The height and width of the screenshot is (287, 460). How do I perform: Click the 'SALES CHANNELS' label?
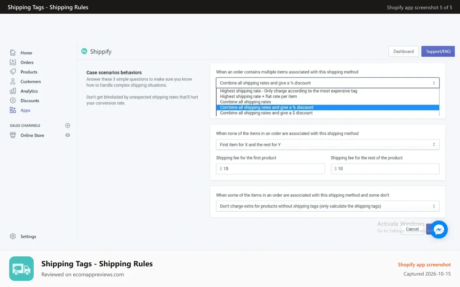[x=25, y=126]
